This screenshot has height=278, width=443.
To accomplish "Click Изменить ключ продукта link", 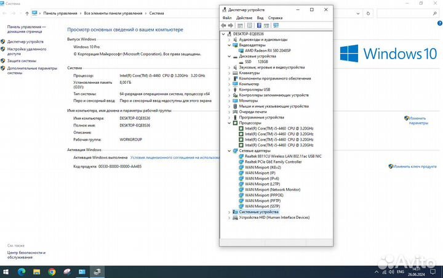I will (415, 166).
